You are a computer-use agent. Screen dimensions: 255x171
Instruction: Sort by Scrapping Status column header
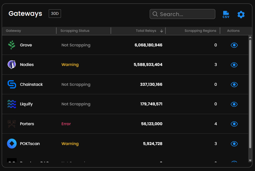tap(75, 31)
